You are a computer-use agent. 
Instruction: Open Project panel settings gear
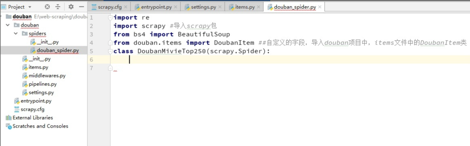[x=71, y=6]
